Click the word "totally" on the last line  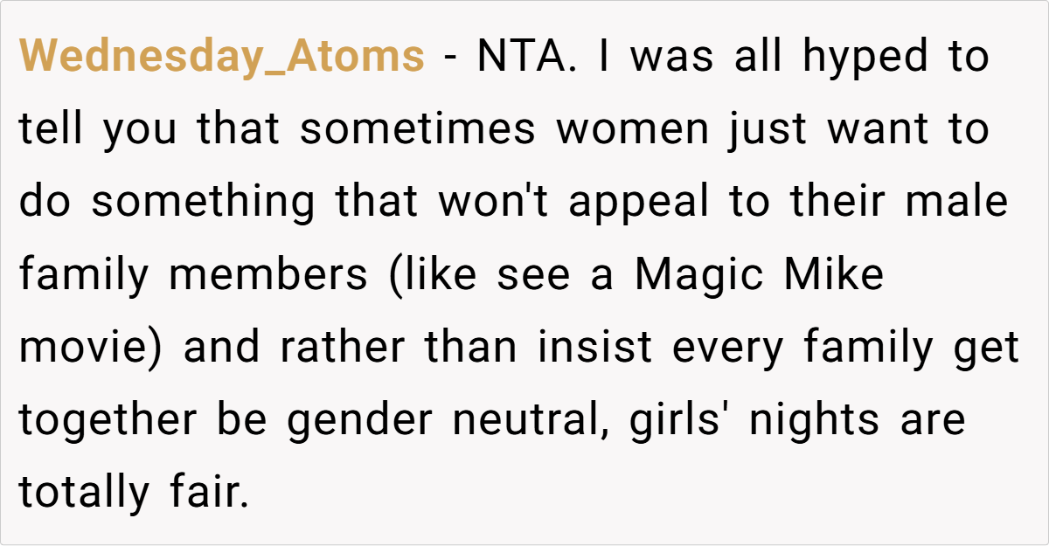[x=84, y=493]
